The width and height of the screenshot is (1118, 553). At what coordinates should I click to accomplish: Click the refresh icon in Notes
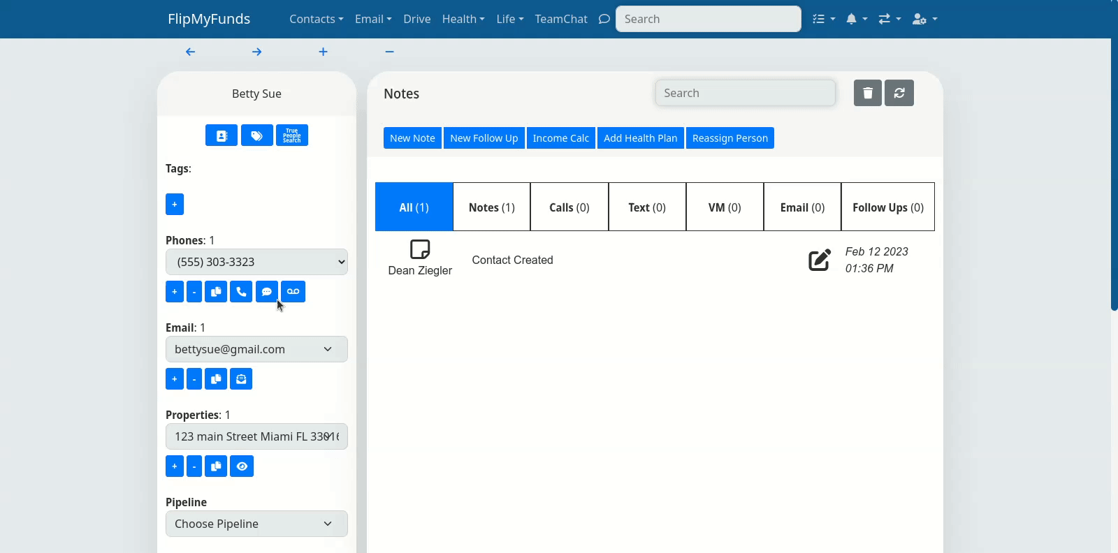(899, 93)
